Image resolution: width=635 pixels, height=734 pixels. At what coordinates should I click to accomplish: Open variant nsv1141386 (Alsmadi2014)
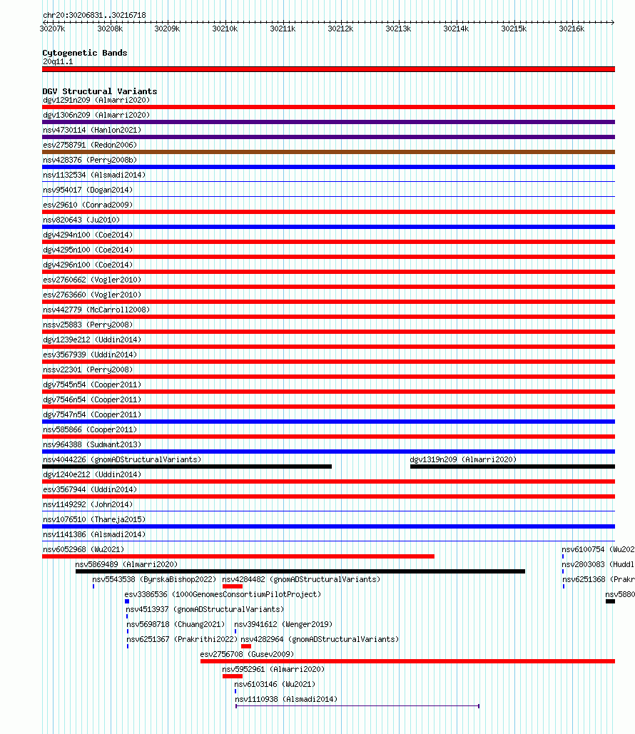tap(94, 534)
